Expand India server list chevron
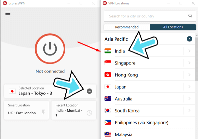Screen dimensions: 198x139 (x=189, y=51)
